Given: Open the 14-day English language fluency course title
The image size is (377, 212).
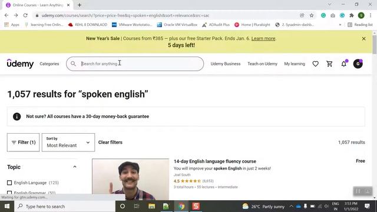Looking at the screenshot, I should tap(214, 161).
